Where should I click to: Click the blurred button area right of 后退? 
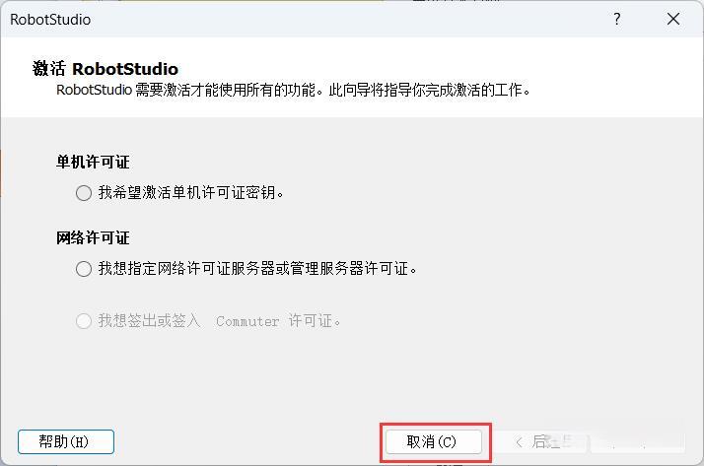(638, 442)
